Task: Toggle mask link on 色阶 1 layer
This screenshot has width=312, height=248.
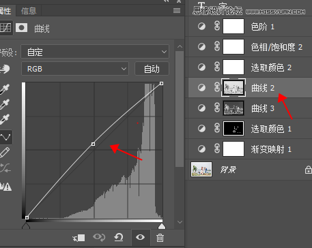Action: (217, 26)
